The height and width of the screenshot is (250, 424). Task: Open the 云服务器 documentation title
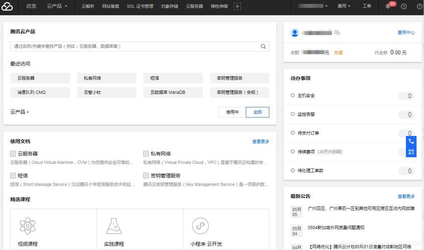[28, 153]
